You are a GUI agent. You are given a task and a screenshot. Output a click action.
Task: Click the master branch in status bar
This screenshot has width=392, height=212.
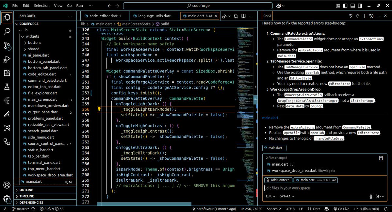(x=21, y=209)
